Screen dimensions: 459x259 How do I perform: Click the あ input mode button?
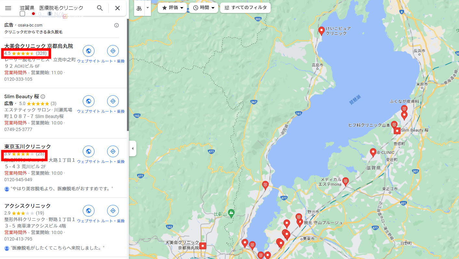(x=139, y=8)
